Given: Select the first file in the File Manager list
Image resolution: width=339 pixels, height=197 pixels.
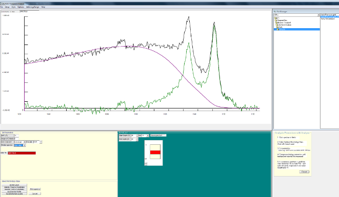Looking at the screenshot, I should (x=328, y=15).
